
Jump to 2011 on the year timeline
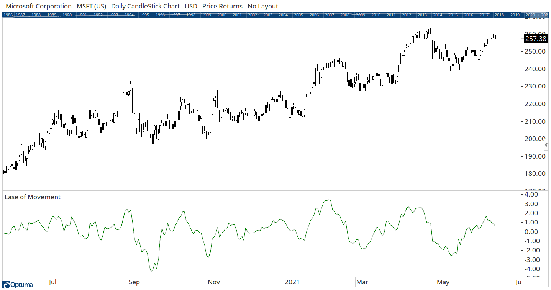pyautogui.click(x=391, y=15)
